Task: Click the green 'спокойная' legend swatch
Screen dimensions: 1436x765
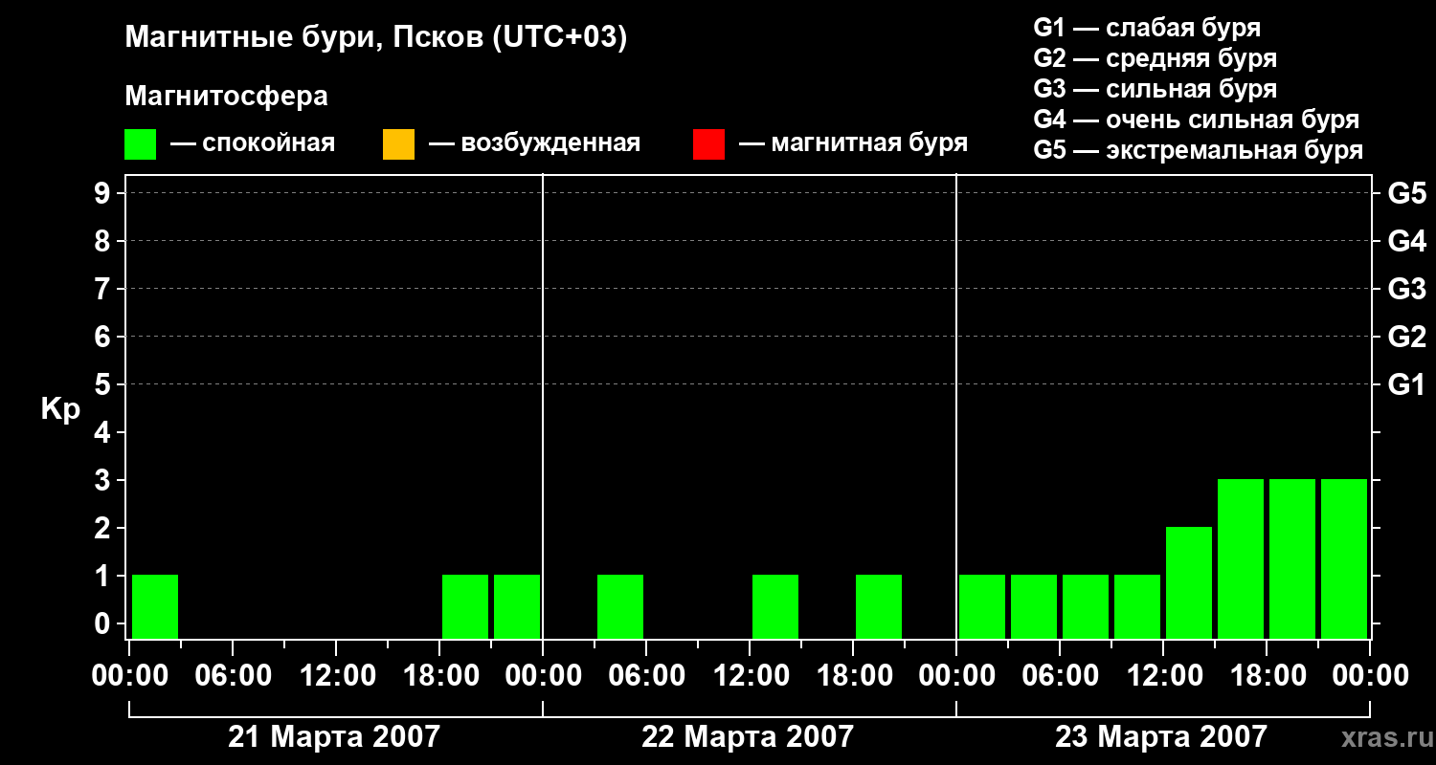Action: click(x=141, y=144)
